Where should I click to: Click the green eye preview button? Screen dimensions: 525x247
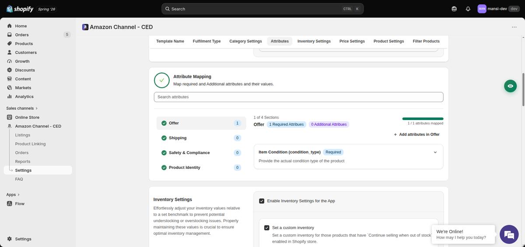(510, 86)
